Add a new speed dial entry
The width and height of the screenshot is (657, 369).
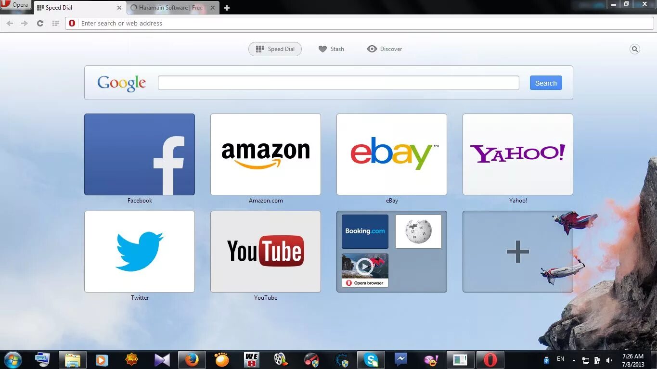[518, 252]
